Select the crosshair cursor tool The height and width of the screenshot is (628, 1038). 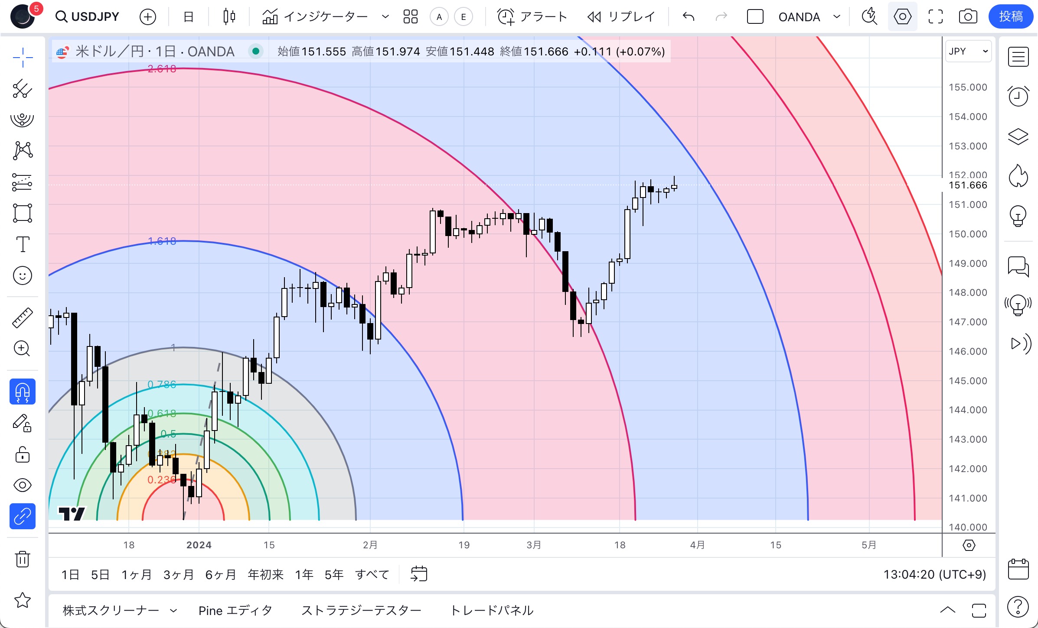tap(23, 57)
